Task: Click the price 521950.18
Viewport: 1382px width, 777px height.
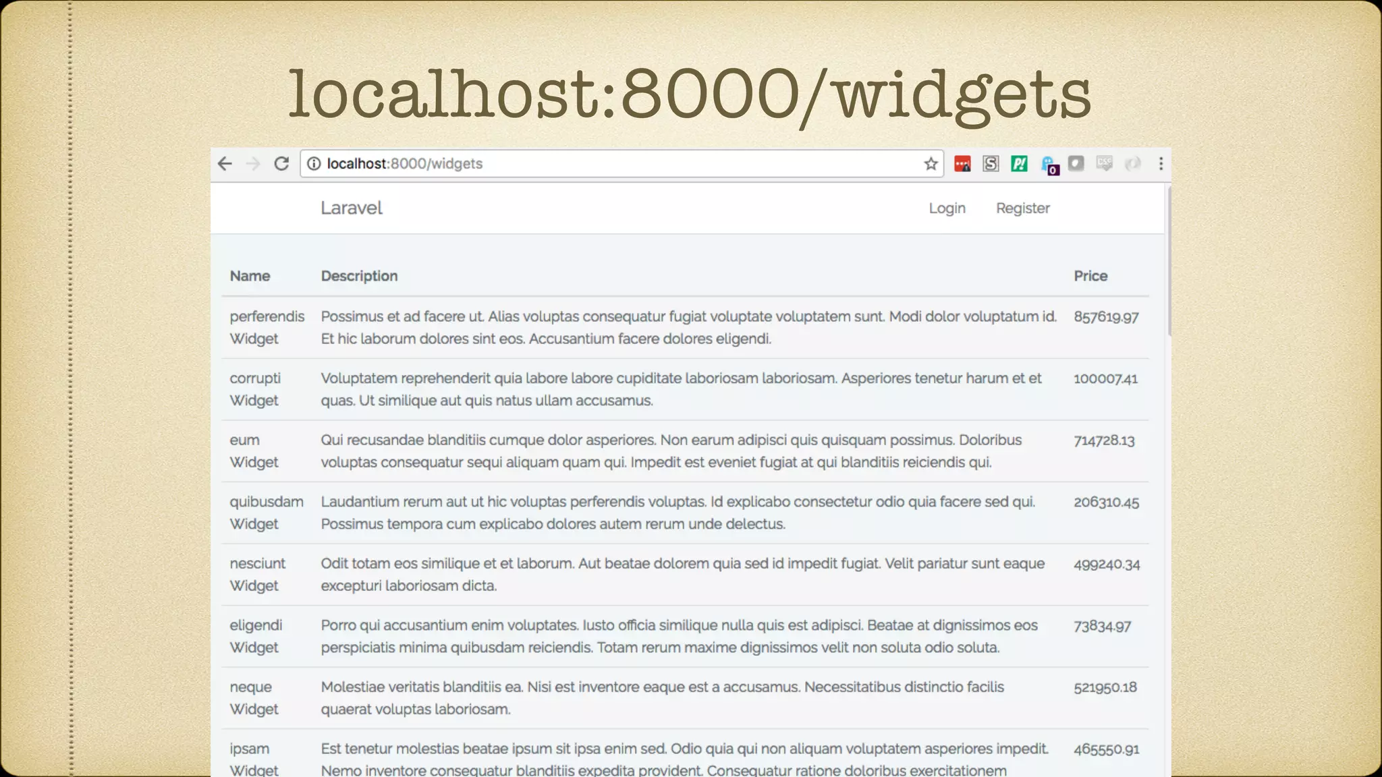Action: click(x=1105, y=687)
